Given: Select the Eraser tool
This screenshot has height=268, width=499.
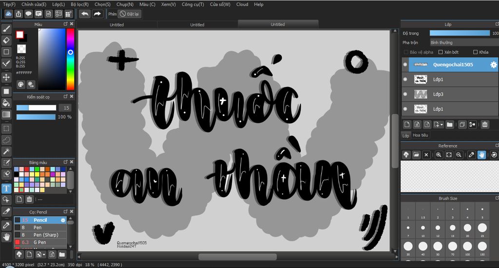Looking at the screenshot, I should (6, 40).
